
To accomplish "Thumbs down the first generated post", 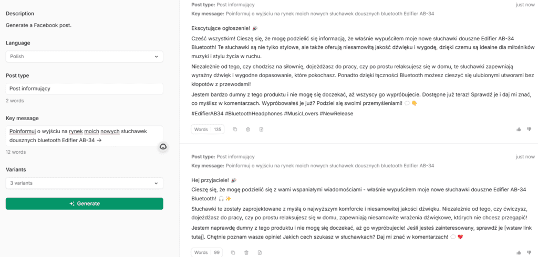I will coord(529,129).
